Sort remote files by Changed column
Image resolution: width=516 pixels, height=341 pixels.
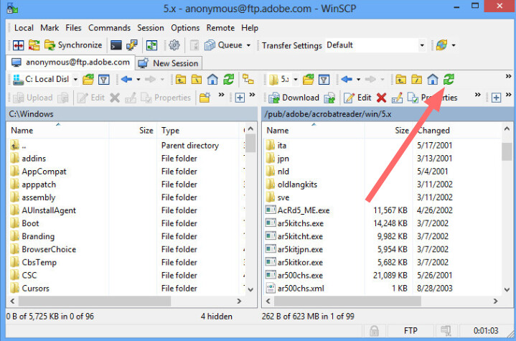pyautogui.click(x=433, y=131)
